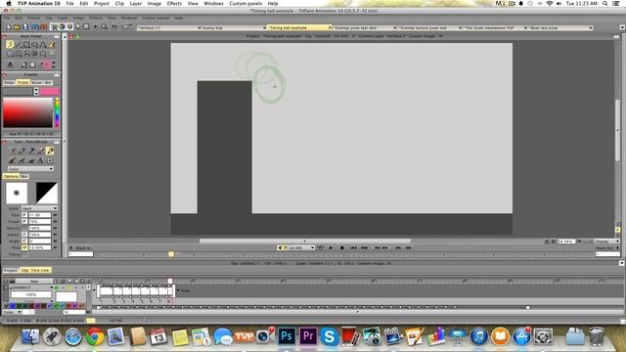This screenshot has height=352, width=626.
Task: Toggle the green display light on layer Untitled 2
Action: coord(57,287)
